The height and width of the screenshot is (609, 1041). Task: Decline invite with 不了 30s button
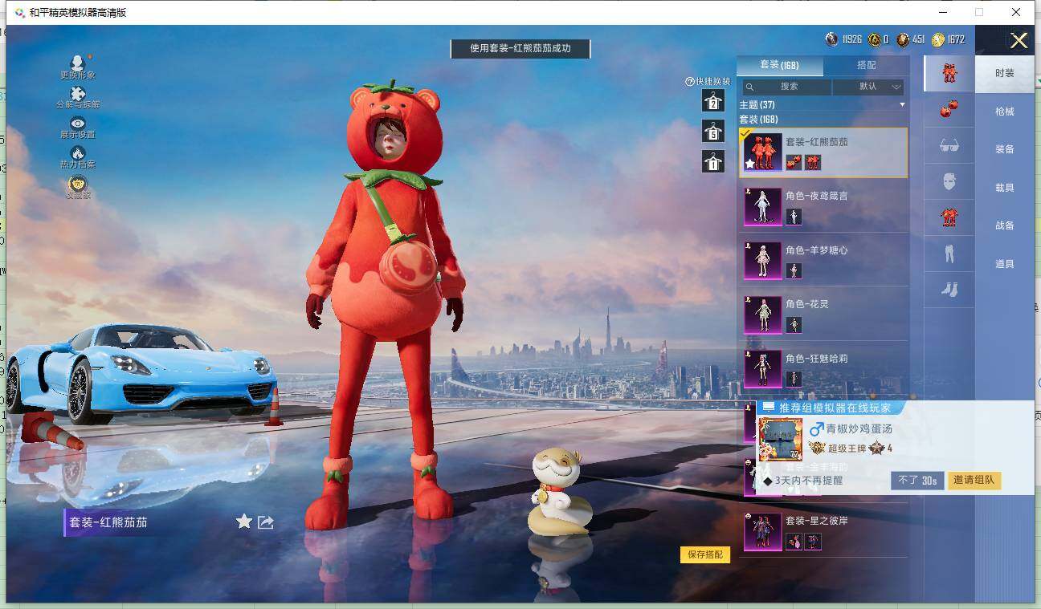pos(917,481)
